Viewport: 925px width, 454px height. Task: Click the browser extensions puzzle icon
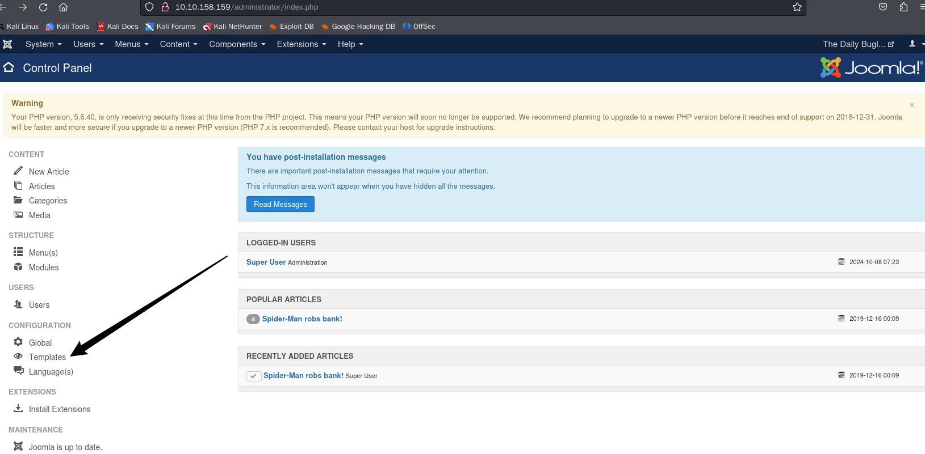(903, 7)
